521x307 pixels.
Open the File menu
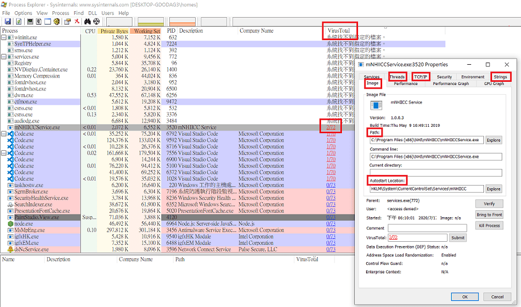pyautogui.click(x=6, y=13)
